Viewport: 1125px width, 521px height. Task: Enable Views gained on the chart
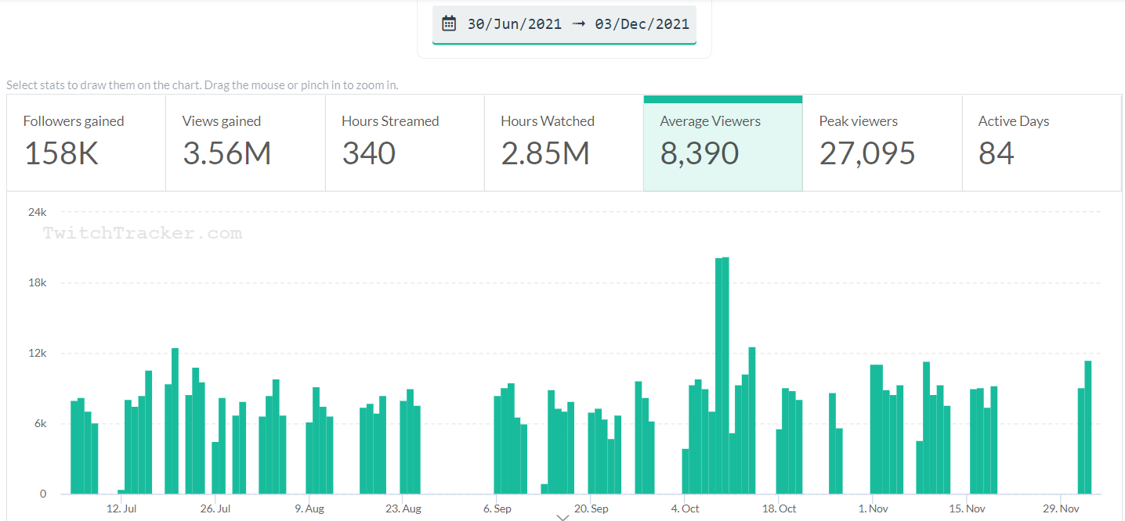click(245, 143)
